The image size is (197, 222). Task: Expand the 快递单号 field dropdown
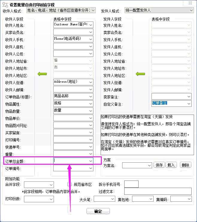pos(73,147)
